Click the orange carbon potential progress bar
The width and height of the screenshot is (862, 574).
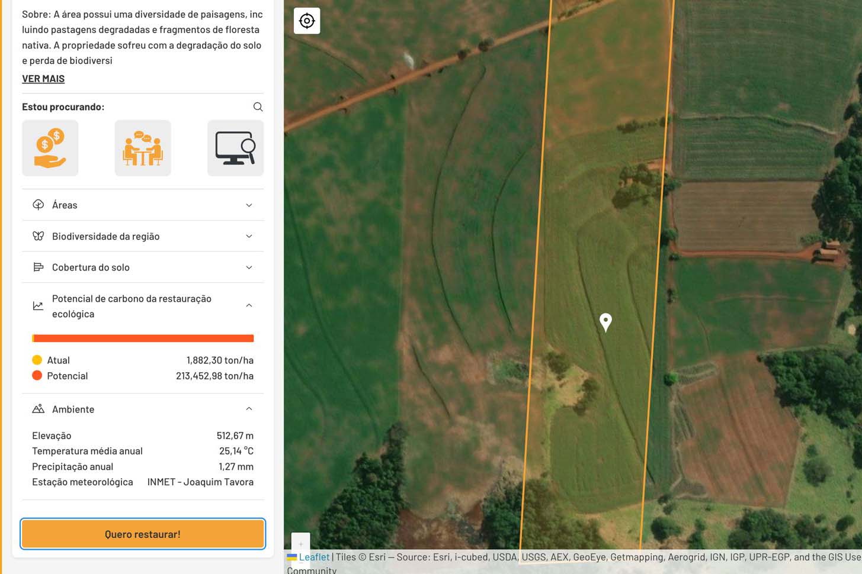point(143,338)
